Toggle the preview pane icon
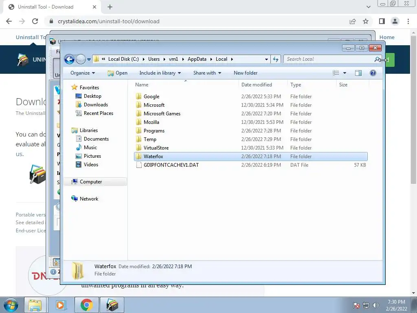The image size is (417, 313). pyautogui.click(x=358, y=73)
